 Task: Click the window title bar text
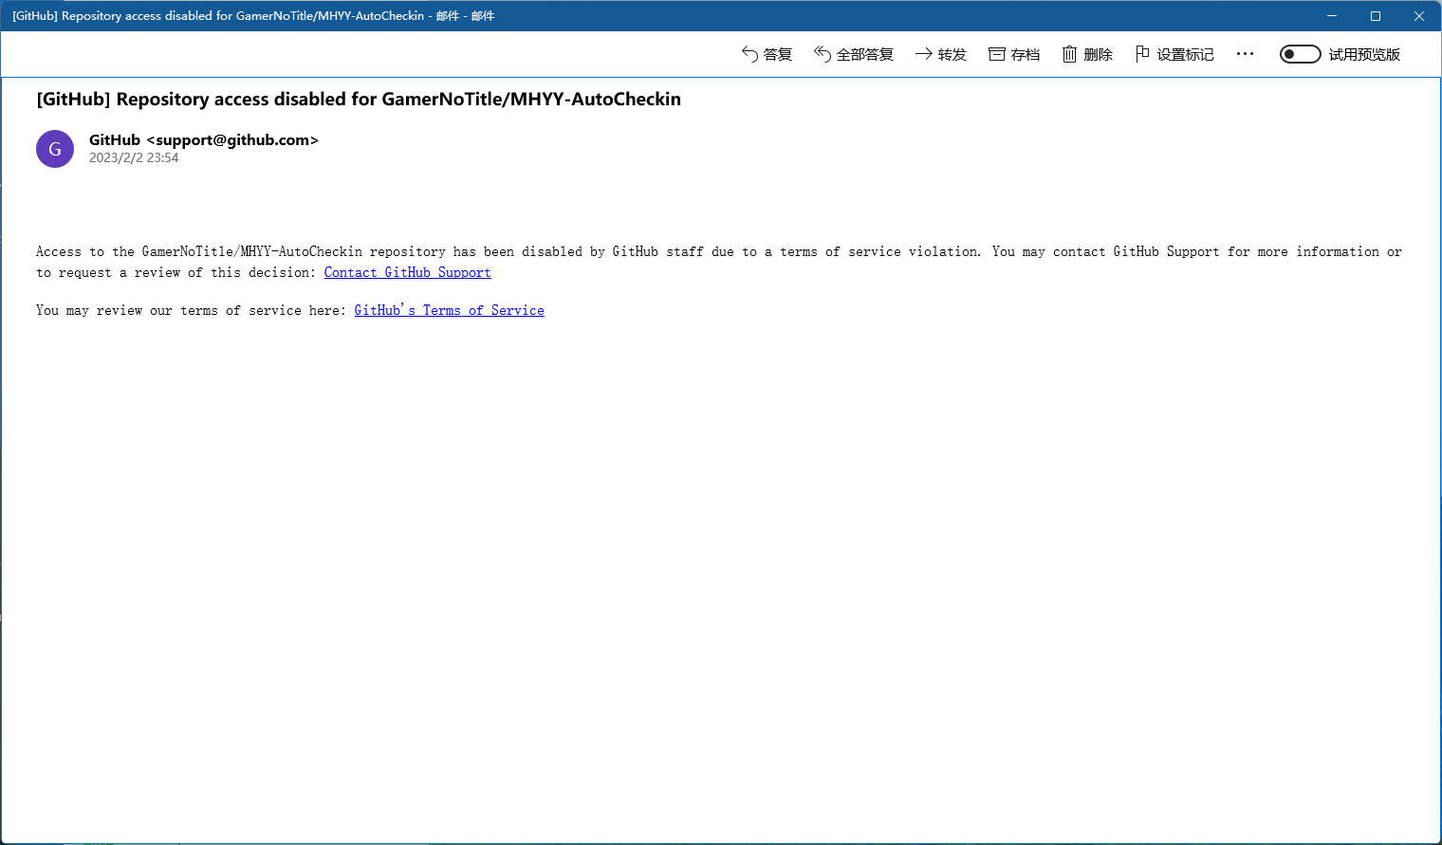point(253,16)
